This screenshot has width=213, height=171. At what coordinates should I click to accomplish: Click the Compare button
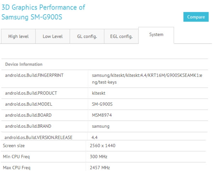[196, 17]
